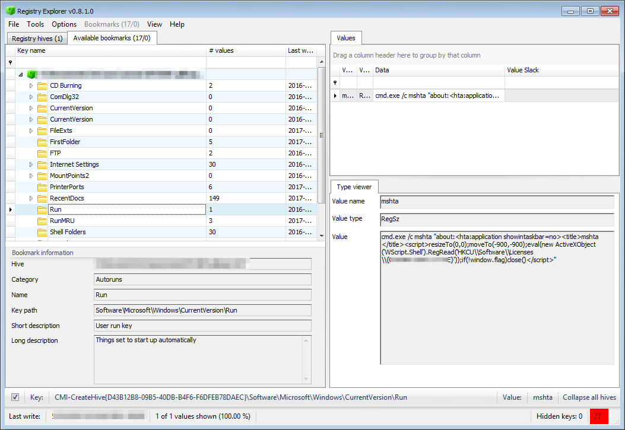Viewport: 625px width, 430px height.
Task: Click the FileExts folder icon
Action: coord(42,130)
